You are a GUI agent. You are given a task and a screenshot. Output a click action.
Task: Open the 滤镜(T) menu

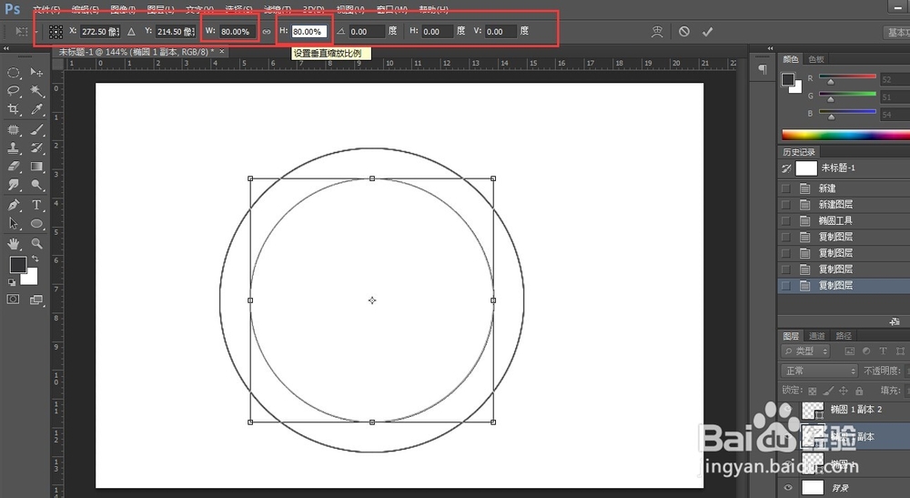[277, 9]
